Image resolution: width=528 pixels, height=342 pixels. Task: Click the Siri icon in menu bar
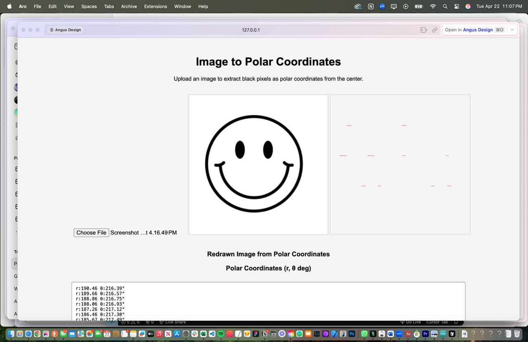[468, 6]
